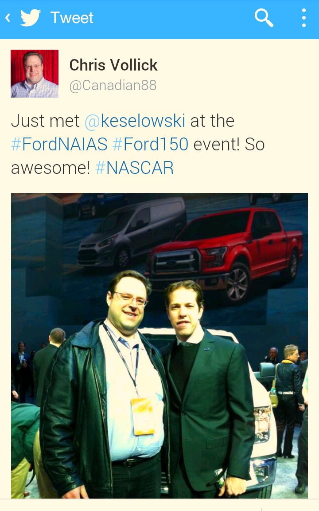
Task: Open the #FordNAIAS hashtag
Action: (x=59, y=144)
